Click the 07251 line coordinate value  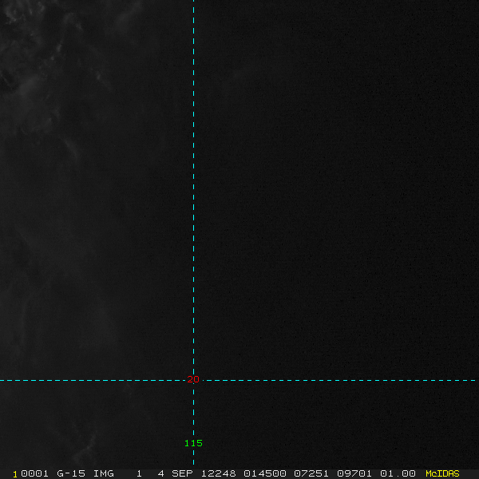(x=311, y=473)
